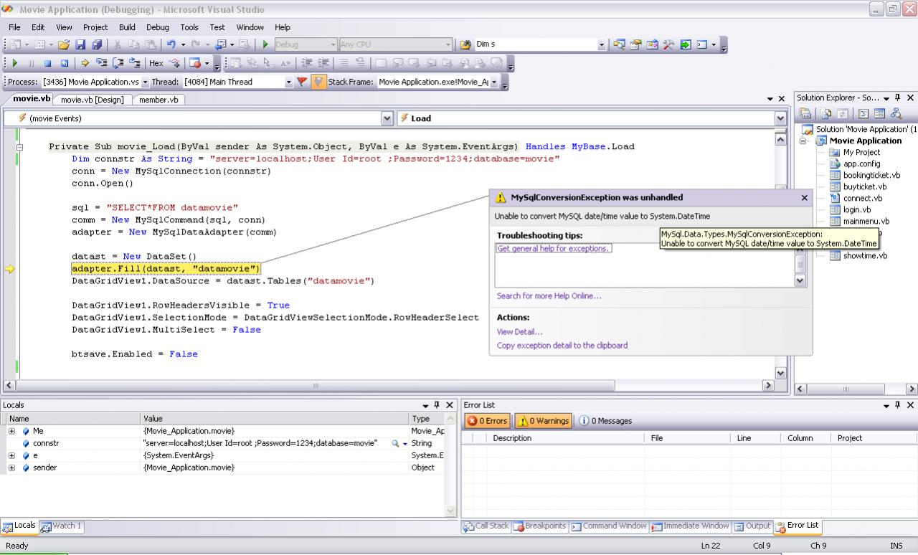The width and height of the screenshot is (918, 555).
Task: Open the Tools menu
Action: [189, 27]
